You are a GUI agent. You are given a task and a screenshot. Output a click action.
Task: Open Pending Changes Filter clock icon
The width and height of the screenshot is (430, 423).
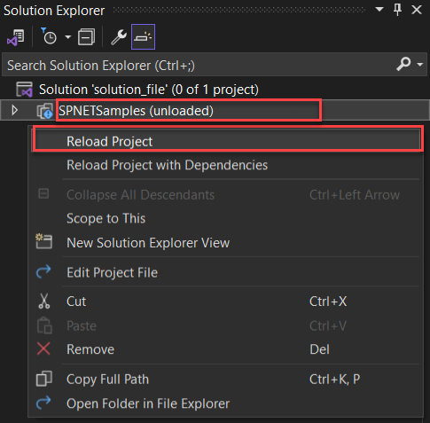pos(48,36)
